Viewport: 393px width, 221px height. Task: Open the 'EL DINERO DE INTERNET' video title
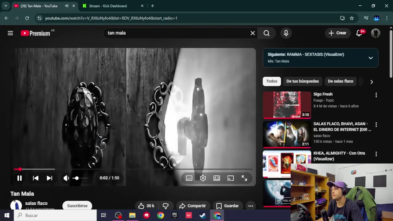click(342, 127)
